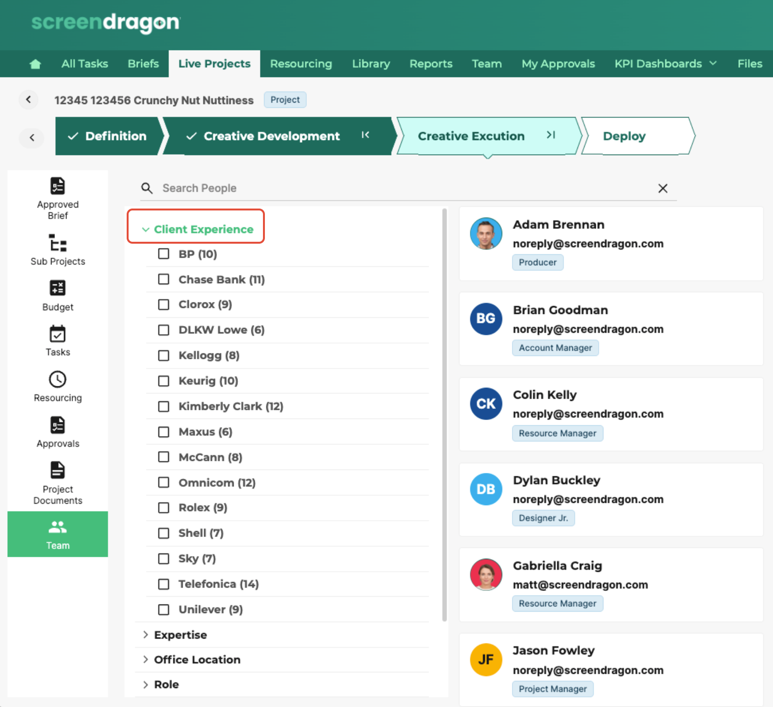Open the All Tasks tab
Viewport: 773px width, 707px height.
click(x=85, y=64)
